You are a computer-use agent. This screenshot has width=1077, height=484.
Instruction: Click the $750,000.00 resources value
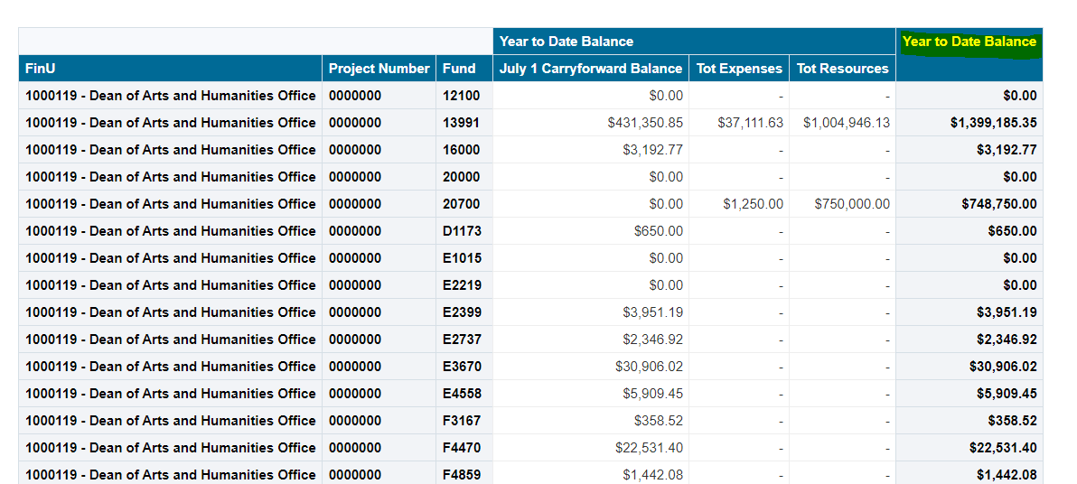click(x=851, y=204)
